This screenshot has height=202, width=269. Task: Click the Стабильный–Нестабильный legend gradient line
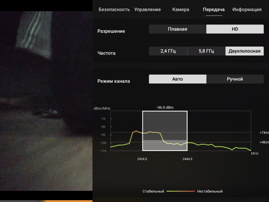coord(180,191)
